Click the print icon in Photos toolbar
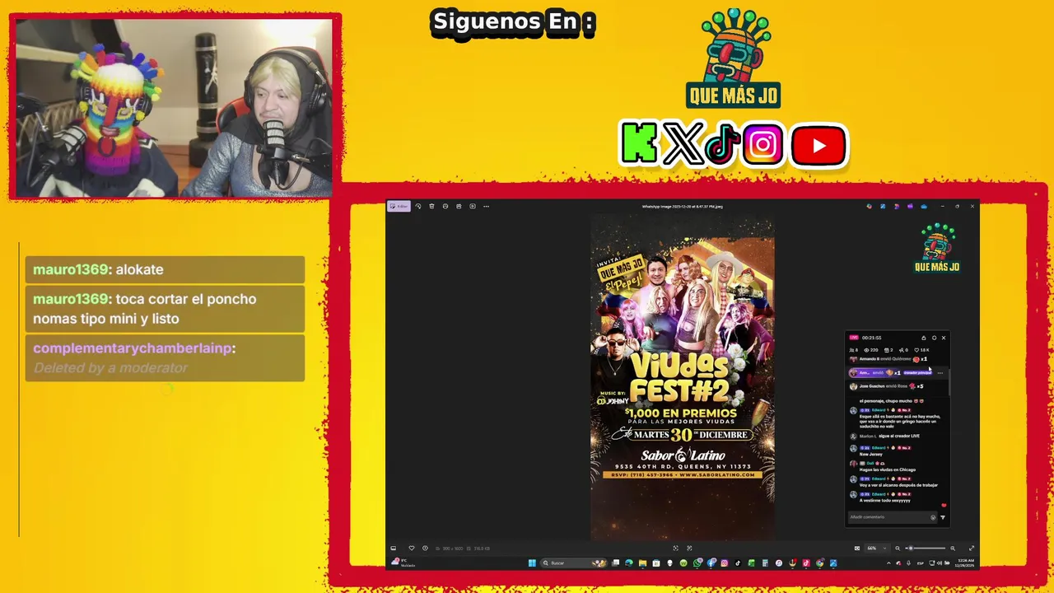The image size is (1054, 593). (x=445, y=206)
